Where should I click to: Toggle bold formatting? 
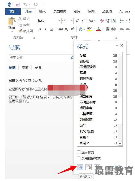pos(40,29)
